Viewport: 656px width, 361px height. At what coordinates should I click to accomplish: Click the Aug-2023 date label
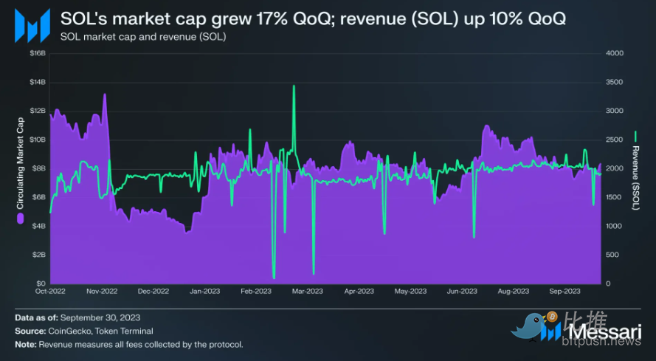coord(514,291)
